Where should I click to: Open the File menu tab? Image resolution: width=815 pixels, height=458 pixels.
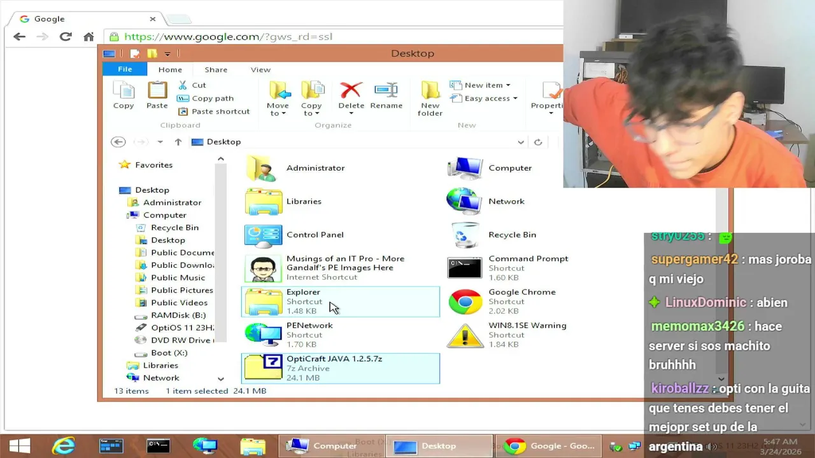[125, 69]
